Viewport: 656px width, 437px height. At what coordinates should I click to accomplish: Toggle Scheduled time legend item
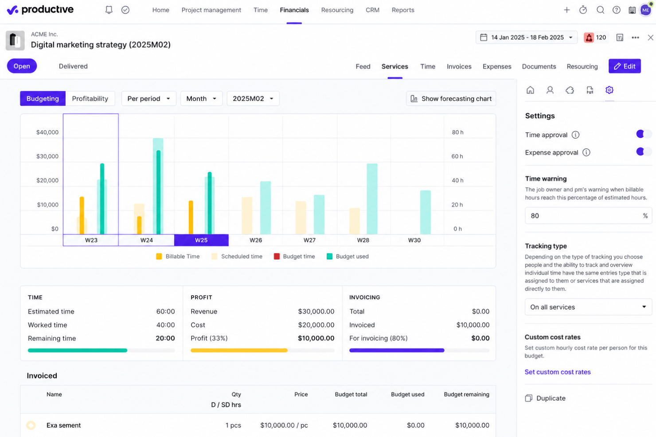(237, 256)
